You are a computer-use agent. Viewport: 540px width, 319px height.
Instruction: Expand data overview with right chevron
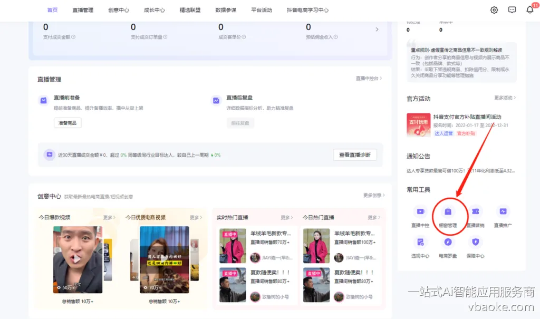coord(377,30)
